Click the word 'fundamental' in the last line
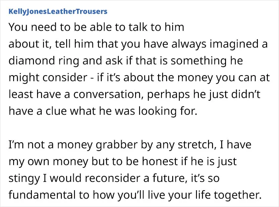The height and width of the screenshot is (207, 279). point(42,195)
